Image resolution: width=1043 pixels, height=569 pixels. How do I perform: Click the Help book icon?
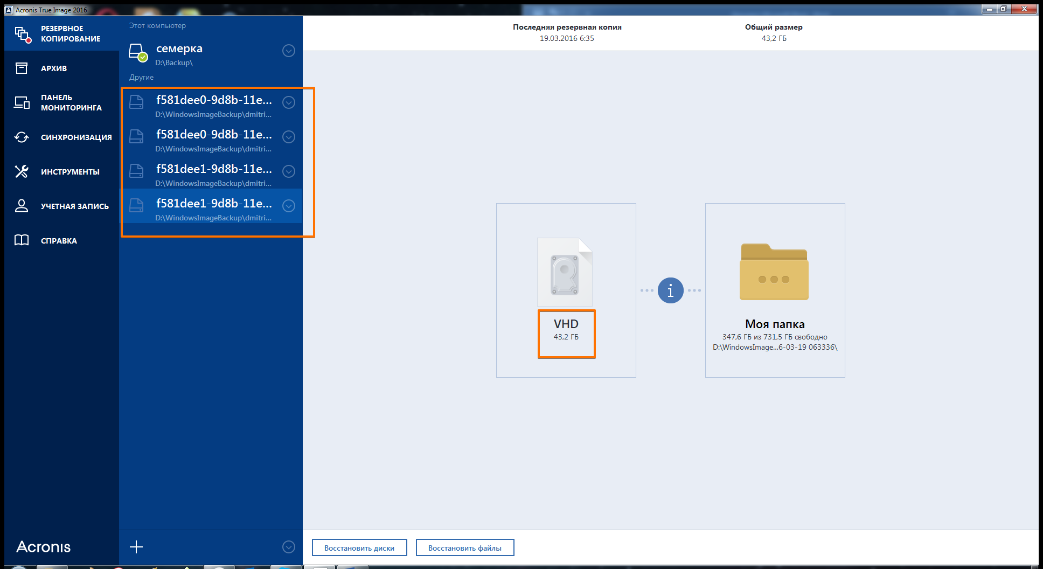tap(22, 240)
